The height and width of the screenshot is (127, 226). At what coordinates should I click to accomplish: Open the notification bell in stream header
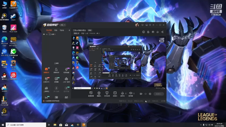[x=157, y=32]
